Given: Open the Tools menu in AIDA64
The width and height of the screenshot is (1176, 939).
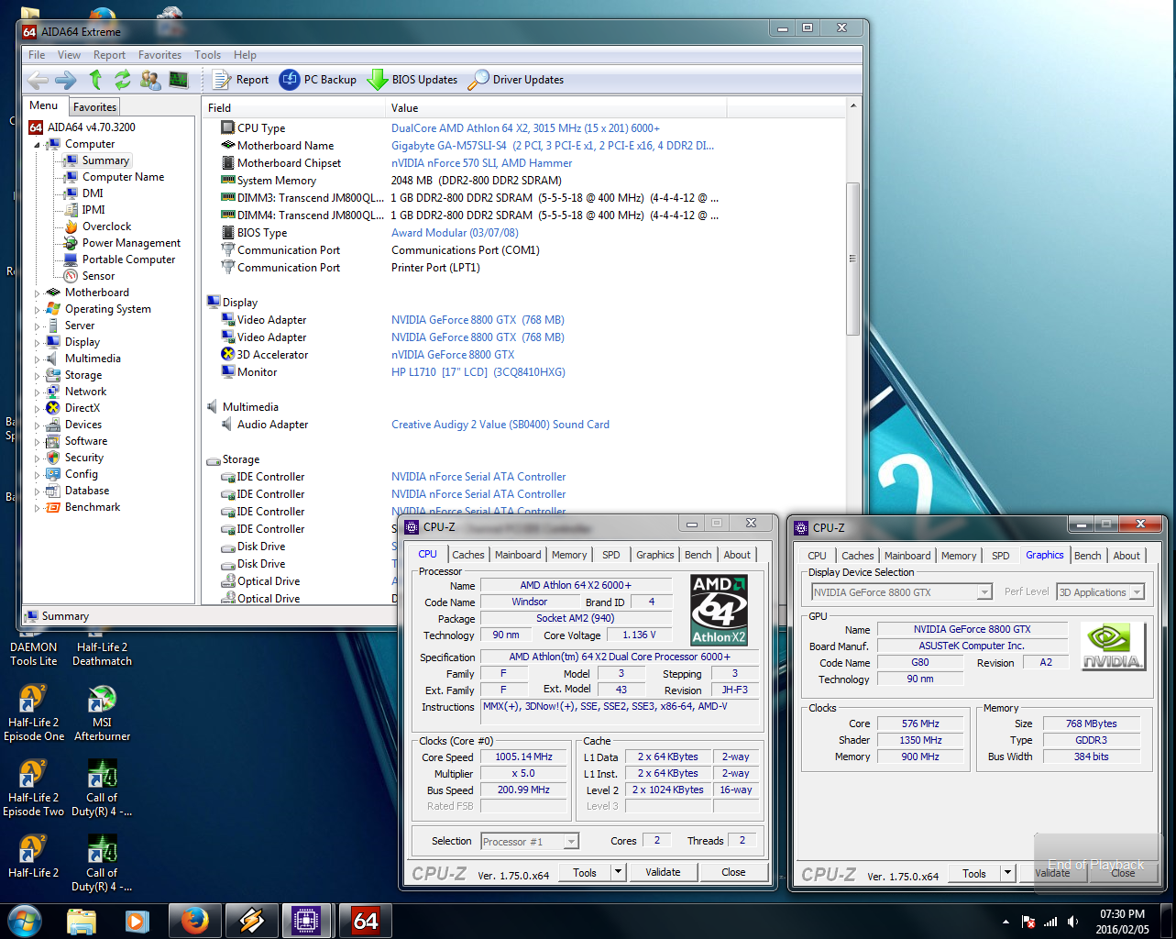Looking at the screenshot, I should coord(207,55).
